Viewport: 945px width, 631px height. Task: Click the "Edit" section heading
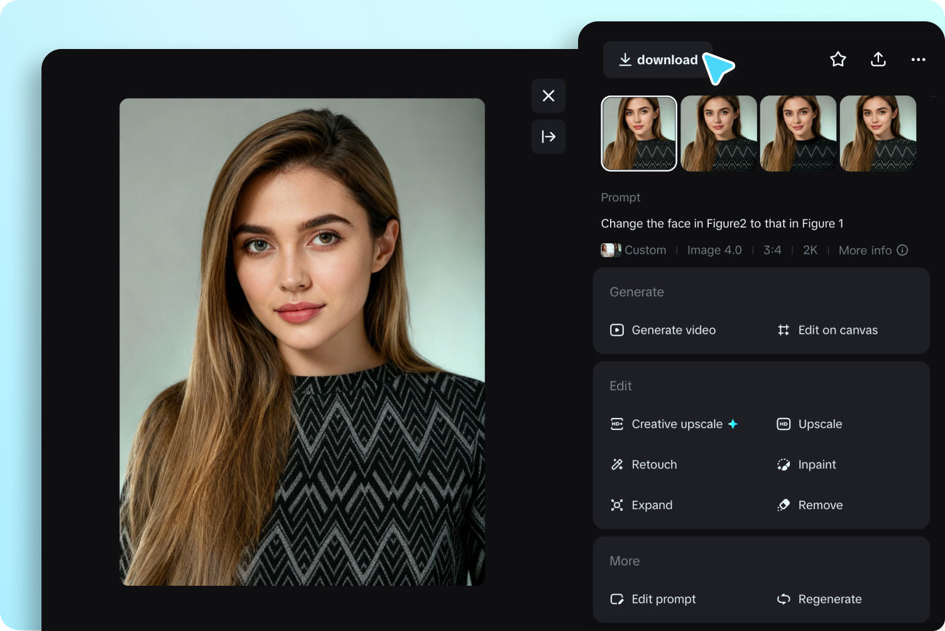(x=621, y=386)
